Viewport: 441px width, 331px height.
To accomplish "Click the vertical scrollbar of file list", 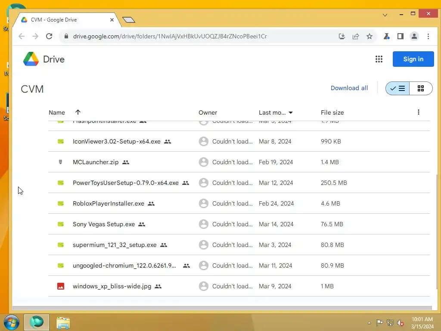I will click(437, 231).
